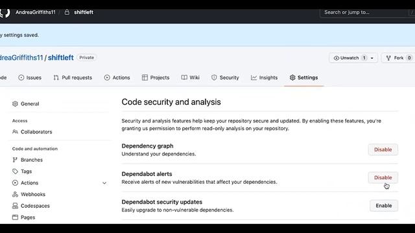Open the Unwatch dropdown arrow
415x233 pixels.
(x=372, y=58)
